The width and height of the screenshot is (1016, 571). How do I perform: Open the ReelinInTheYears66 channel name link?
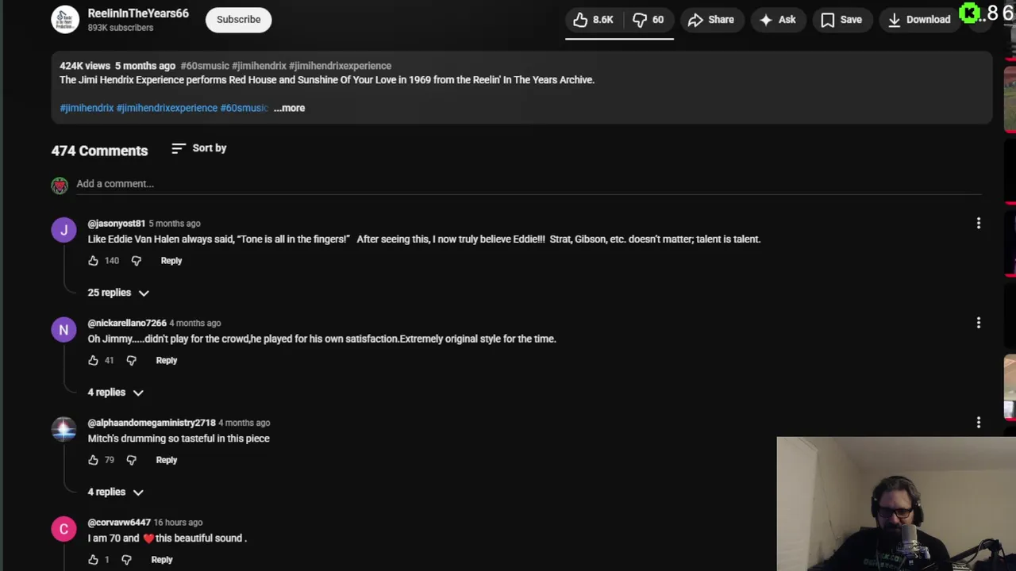(138, 13)
